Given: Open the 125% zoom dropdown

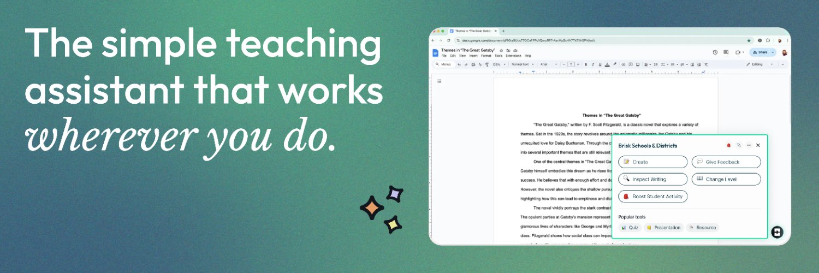Looking at the screenshot, I should click(499, 64).
